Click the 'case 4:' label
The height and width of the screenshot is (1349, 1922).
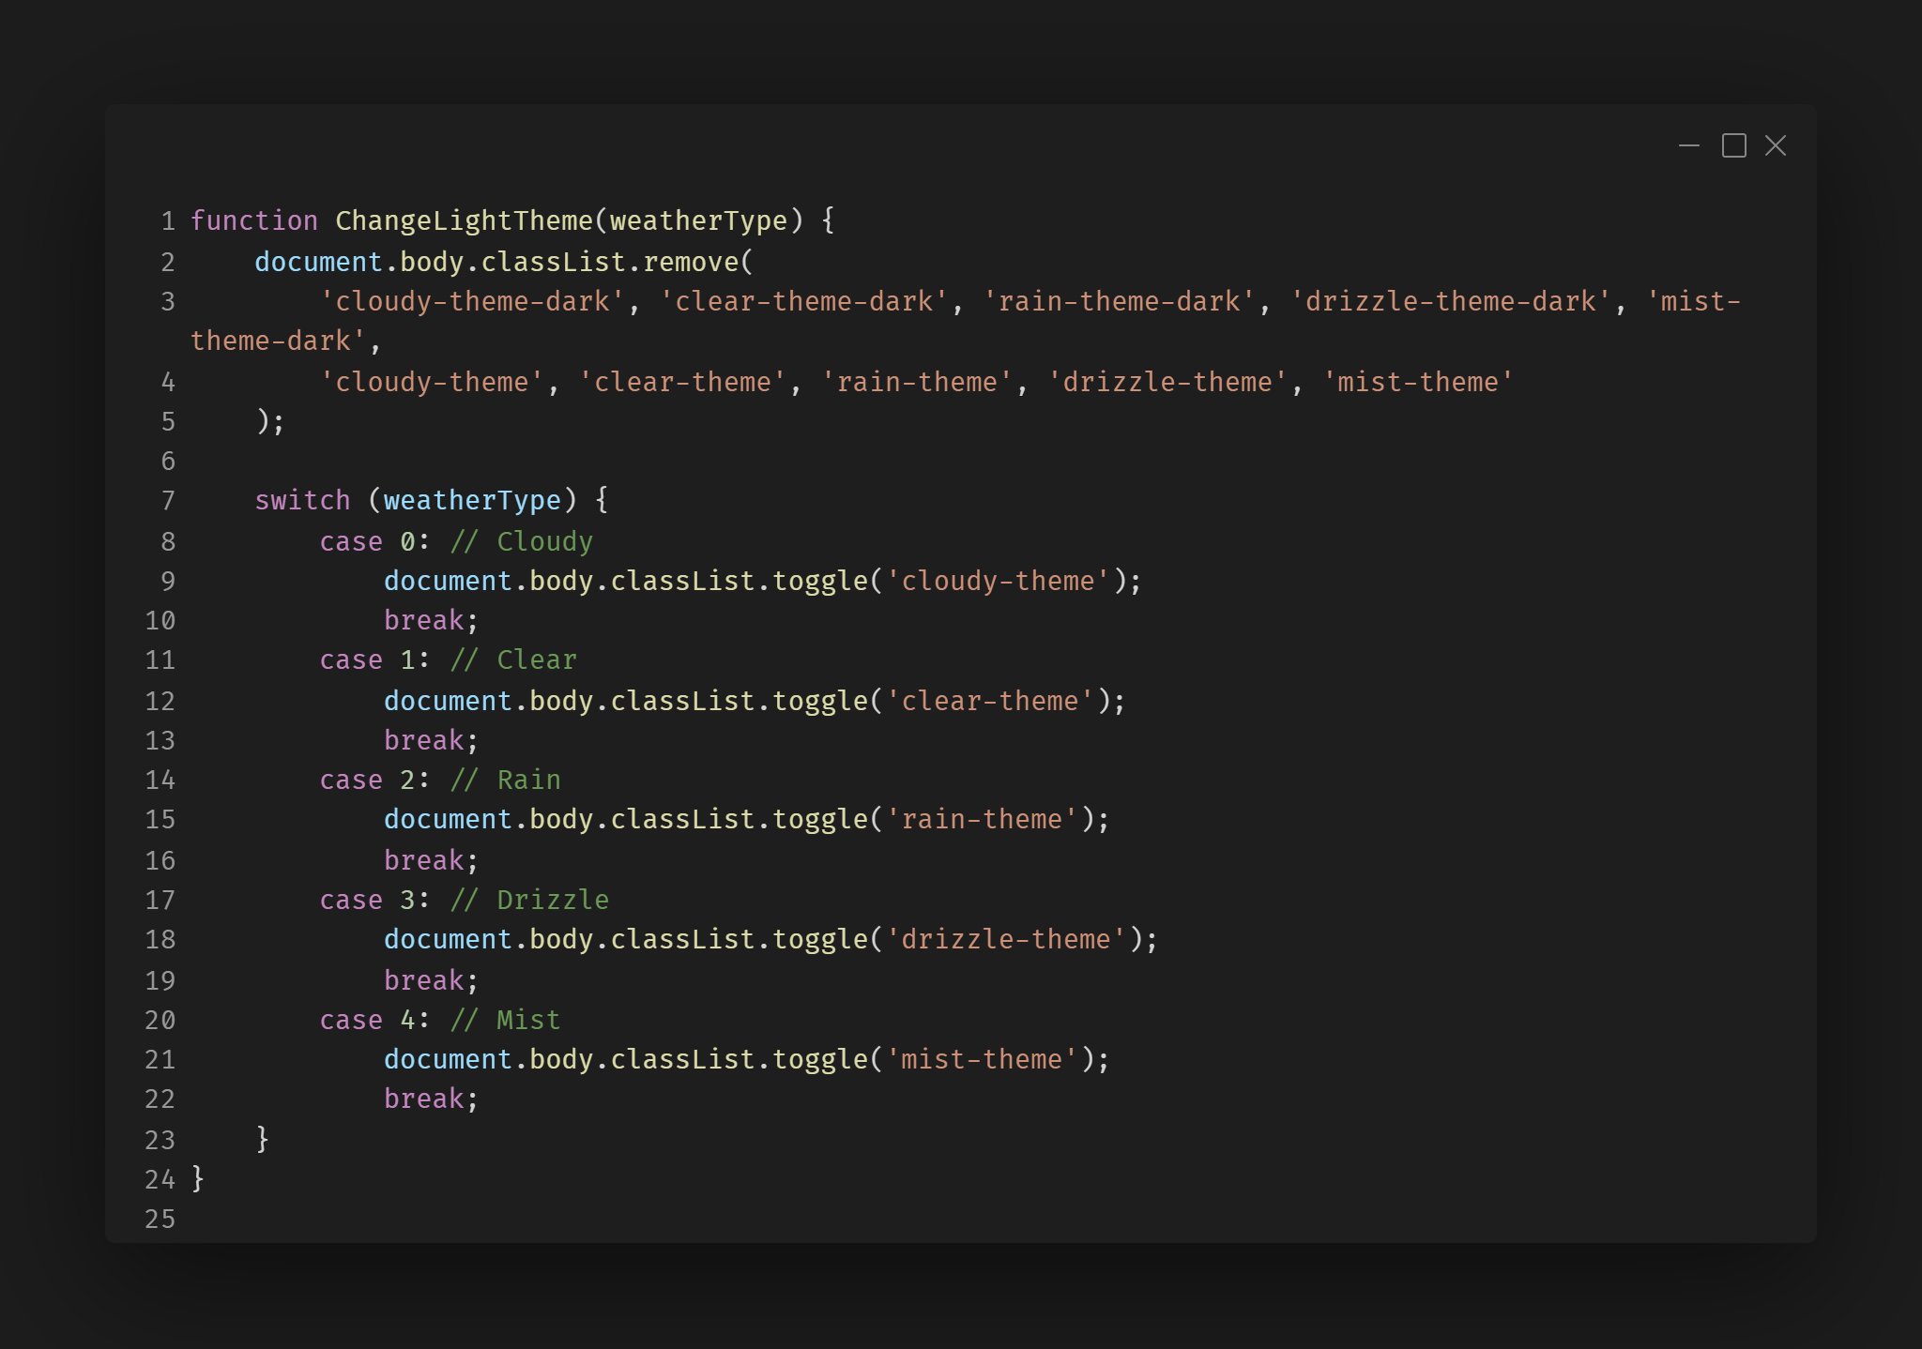coord(374,1021)
